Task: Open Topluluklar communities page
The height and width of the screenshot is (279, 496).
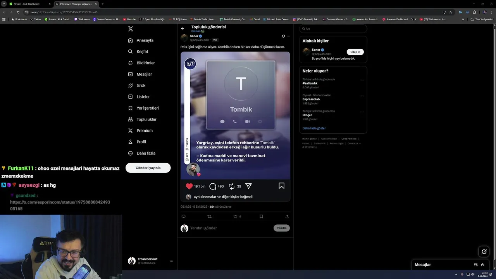Action: [x=142, y=119]
